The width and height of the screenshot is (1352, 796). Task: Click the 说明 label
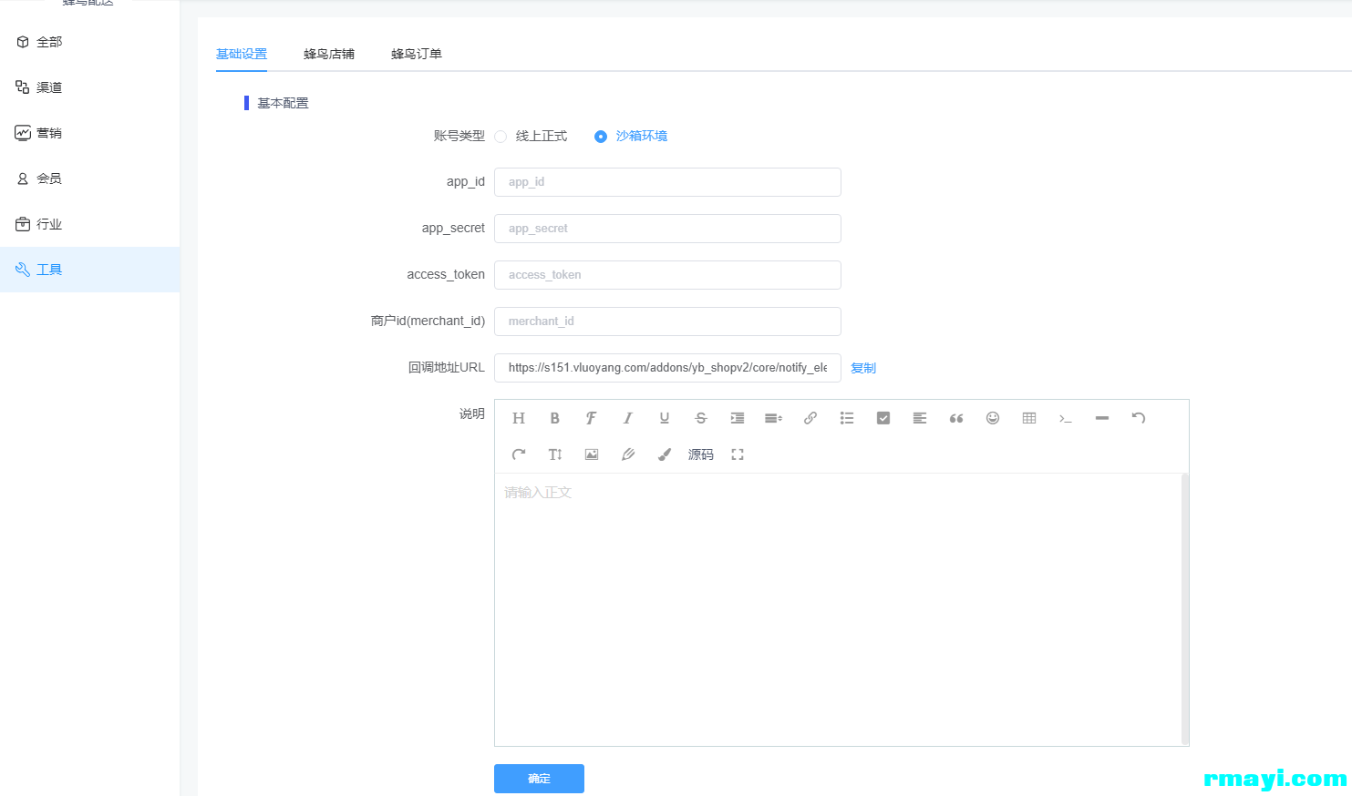click(472, 413)
